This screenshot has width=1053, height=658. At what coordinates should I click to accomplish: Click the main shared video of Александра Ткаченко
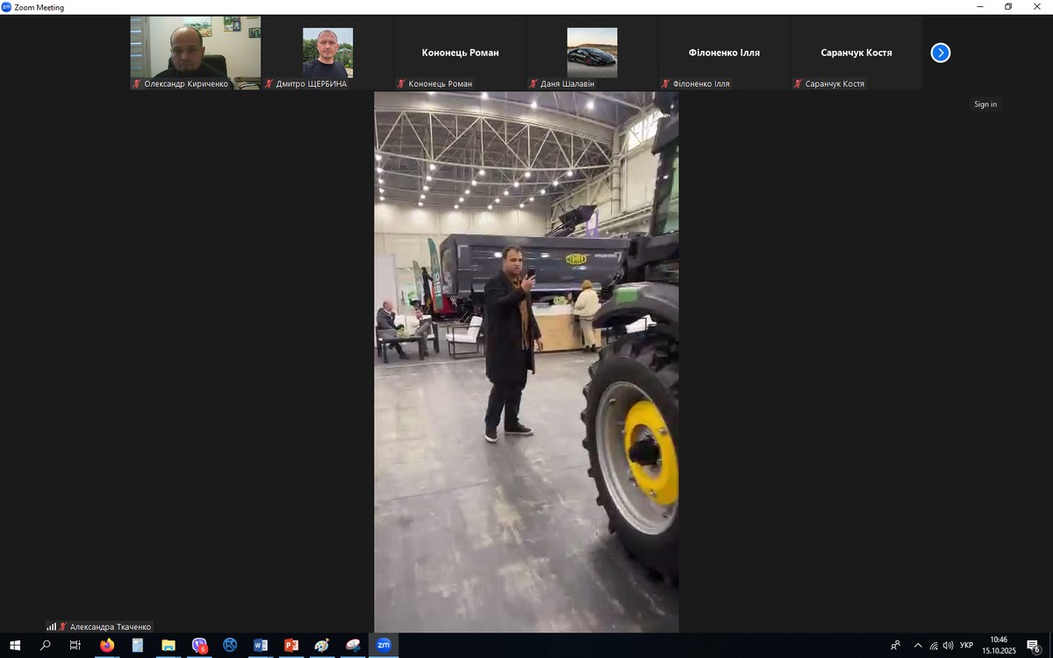coord(526,361)
